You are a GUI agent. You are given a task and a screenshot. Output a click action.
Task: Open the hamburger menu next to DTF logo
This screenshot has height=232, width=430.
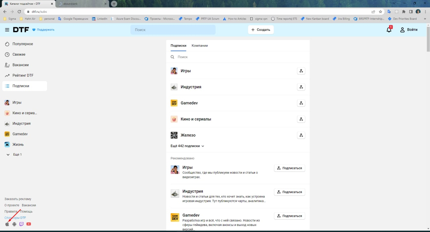(x=7, y=30)
